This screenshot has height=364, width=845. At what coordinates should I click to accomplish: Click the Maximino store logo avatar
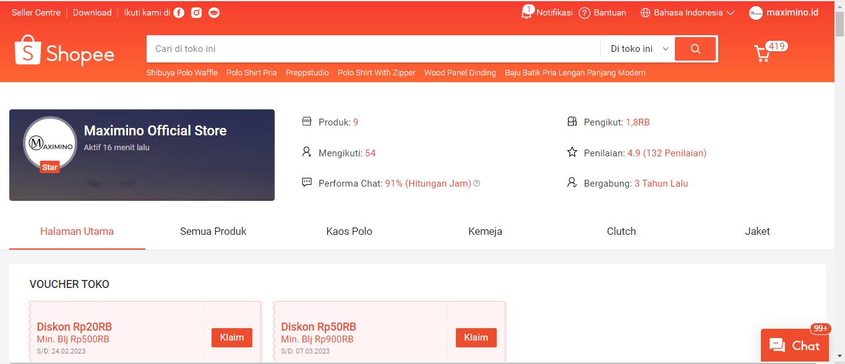(x=50, y=144)
